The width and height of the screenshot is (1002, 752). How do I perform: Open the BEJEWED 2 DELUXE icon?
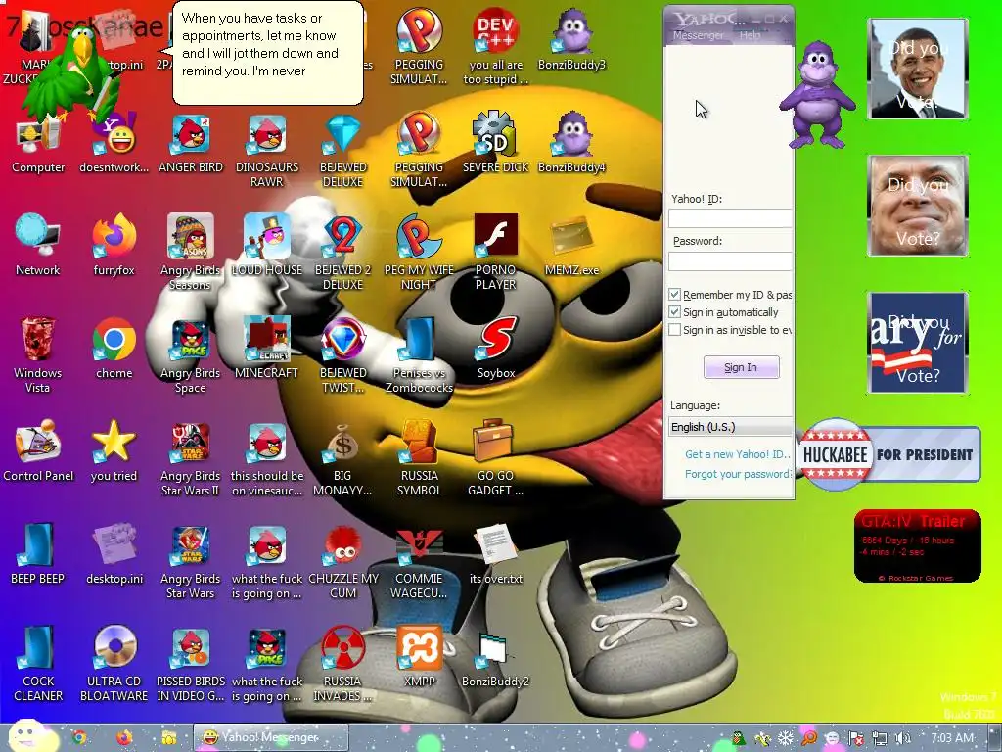click(343, 237)
